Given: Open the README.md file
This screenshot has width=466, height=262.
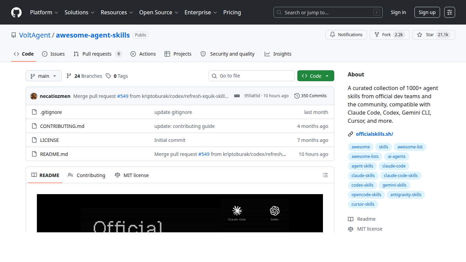Looking at the screenshot, I should coord(54,154).
